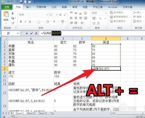Viewport: 145px width, 118px height.
Task: Decrease indent icon
Action: coord(71,23)
